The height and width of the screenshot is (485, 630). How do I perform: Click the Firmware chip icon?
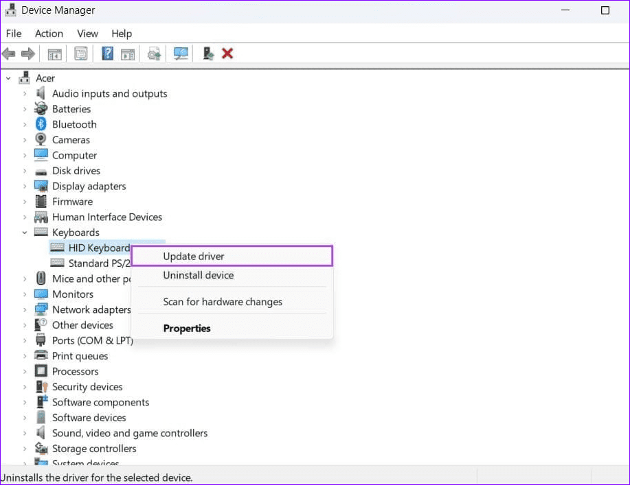[x=41, y=201]
